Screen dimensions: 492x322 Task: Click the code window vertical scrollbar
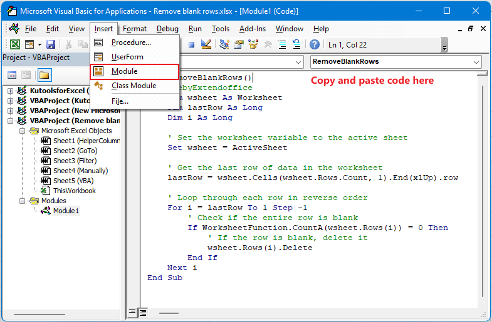click(482, 191)
